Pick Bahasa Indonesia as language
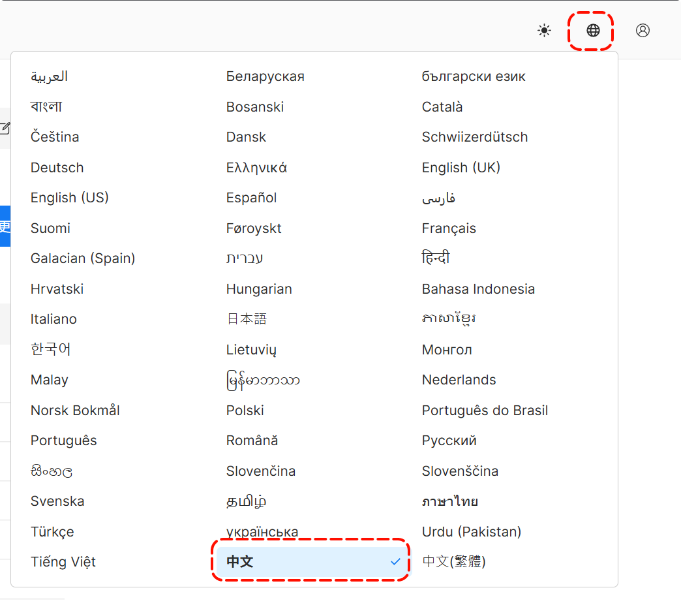The image size is (681, 607). tap(478, 289)
